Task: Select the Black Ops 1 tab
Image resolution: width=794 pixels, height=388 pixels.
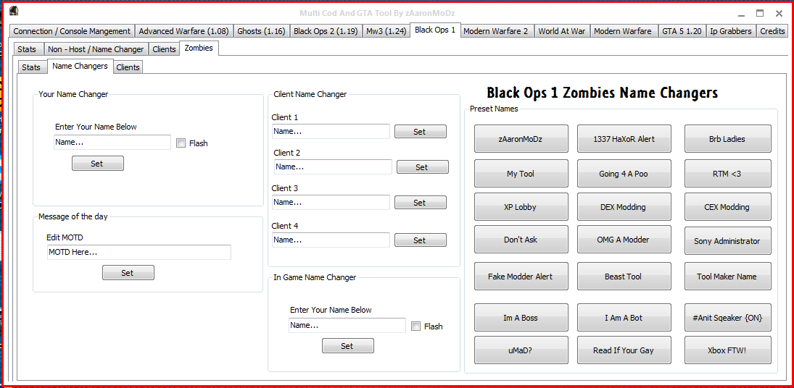Action: coord(435,30)
